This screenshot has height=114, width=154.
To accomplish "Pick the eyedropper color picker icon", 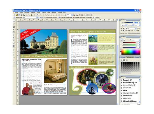I will pyautogui.click(x=130, y=40).
